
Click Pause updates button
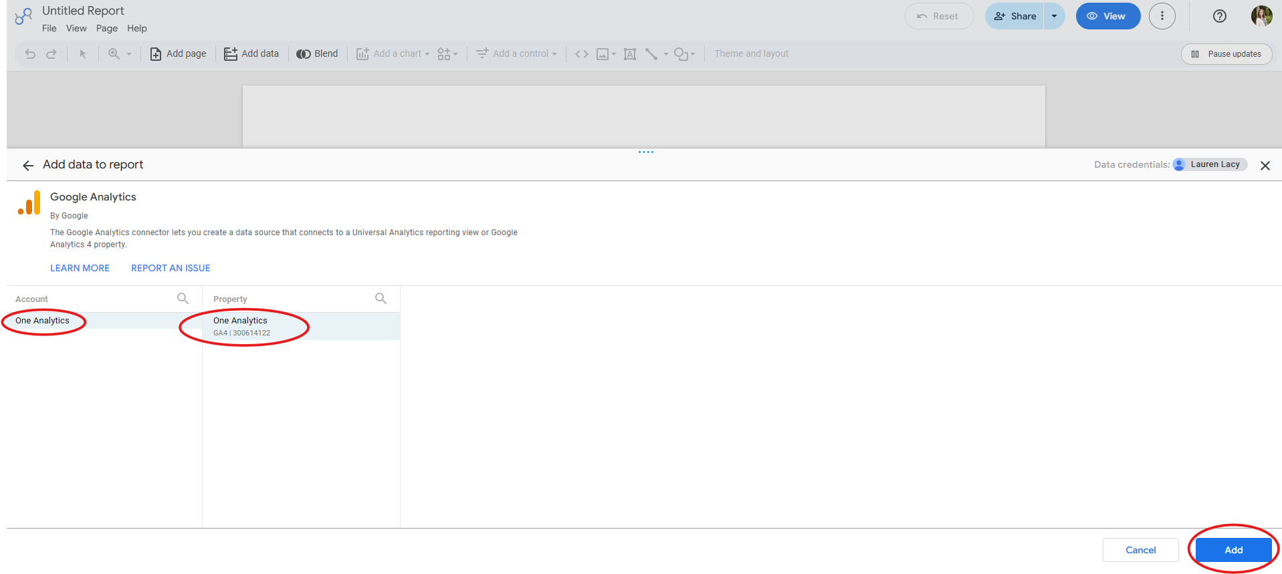(x=1226, y=54)
